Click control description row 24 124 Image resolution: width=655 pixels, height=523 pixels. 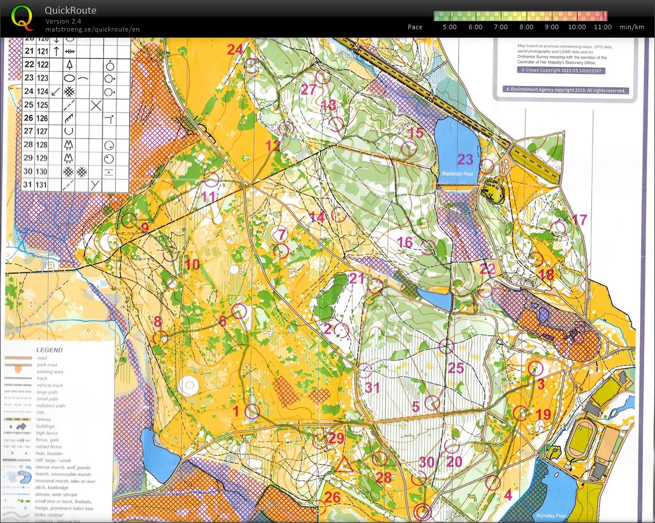75,91
